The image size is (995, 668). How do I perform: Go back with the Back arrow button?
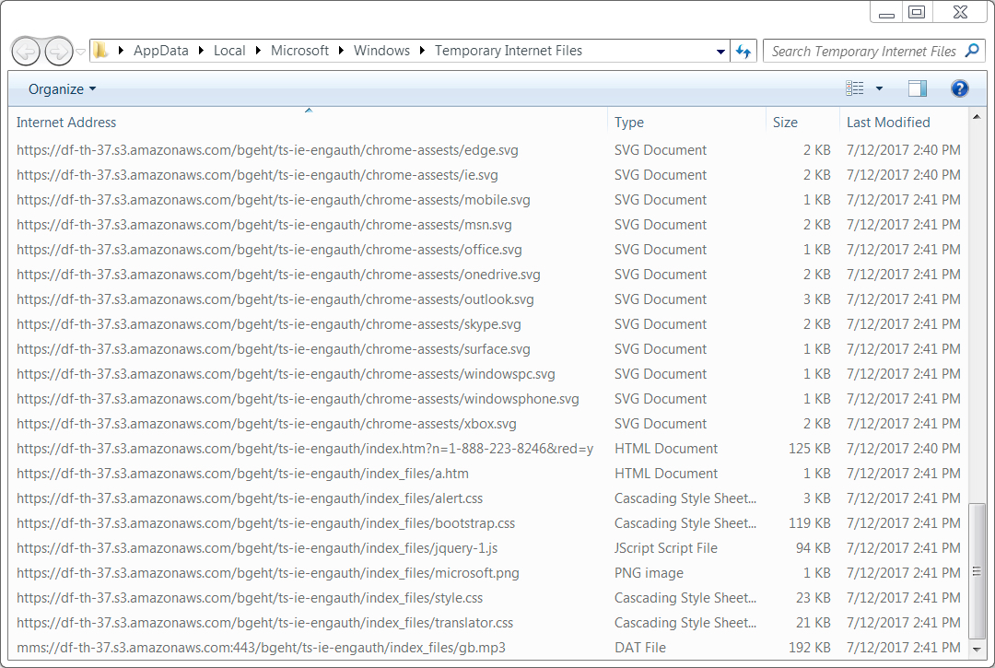tap(26, 52)
